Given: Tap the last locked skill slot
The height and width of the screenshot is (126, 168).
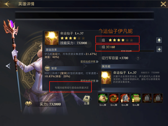Looking at the screenshot, I should point(158,98).
